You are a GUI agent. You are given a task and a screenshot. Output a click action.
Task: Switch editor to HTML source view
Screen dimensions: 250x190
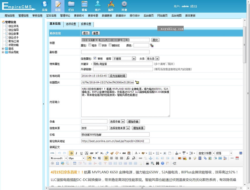(52, 153)
